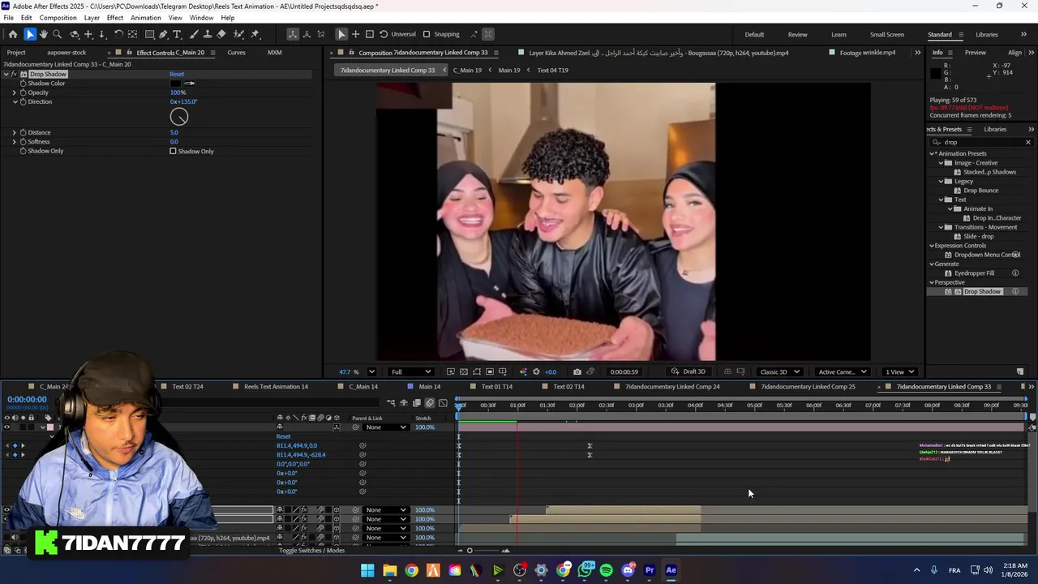
Task: Toggle the Direction stopwatch
Action: tap(23, 101)
